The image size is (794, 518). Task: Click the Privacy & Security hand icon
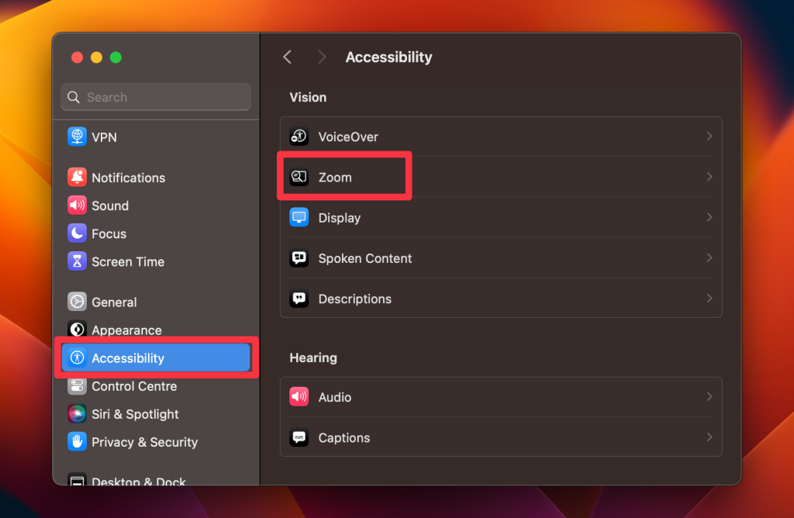tap(77, 442)
